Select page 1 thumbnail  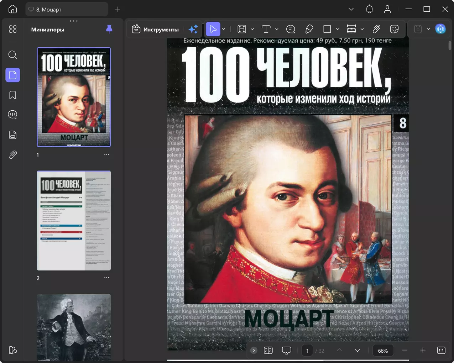[74, 97]
